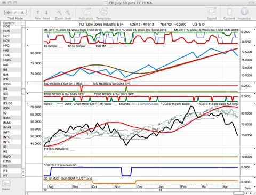This screenshot has height=195, width=256.
Task: Collapse the T11D SUNMARRY panel triangle
Action: [28, 149]
